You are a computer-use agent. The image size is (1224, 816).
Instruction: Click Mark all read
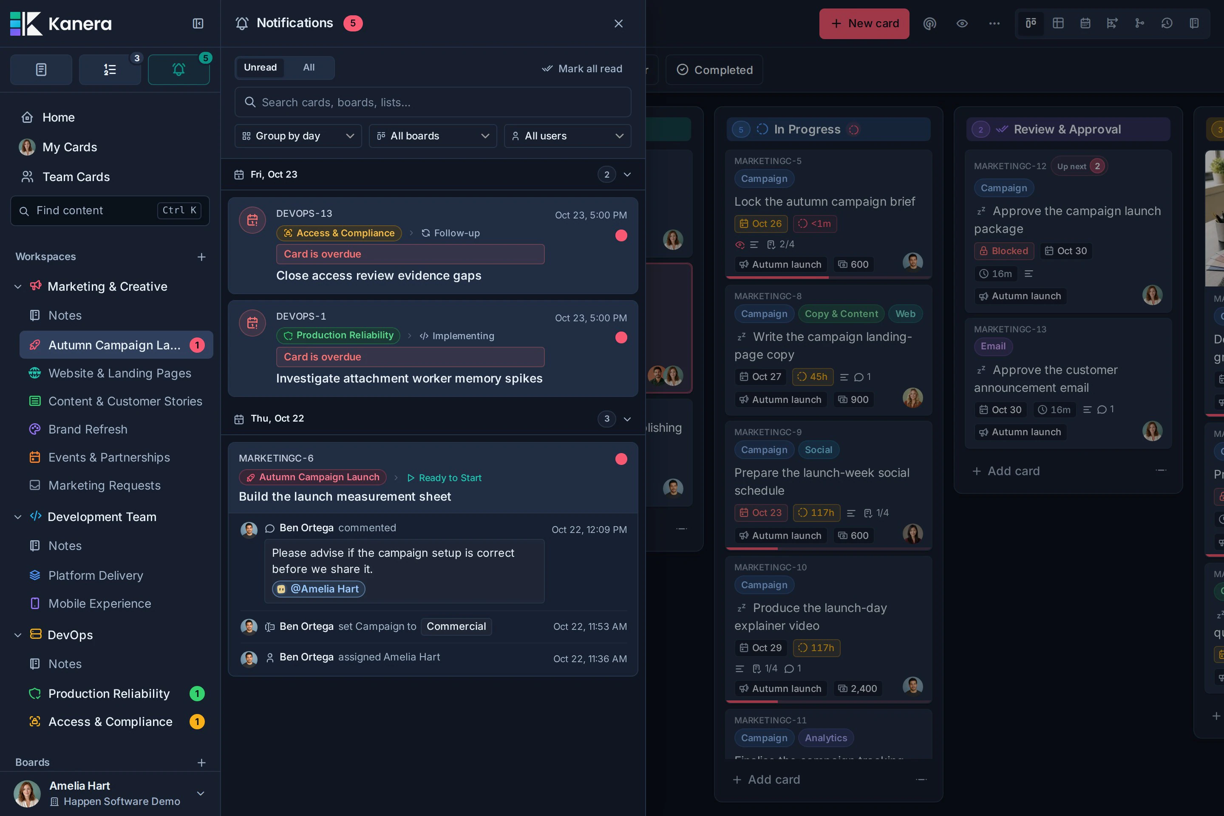(582, 69)
